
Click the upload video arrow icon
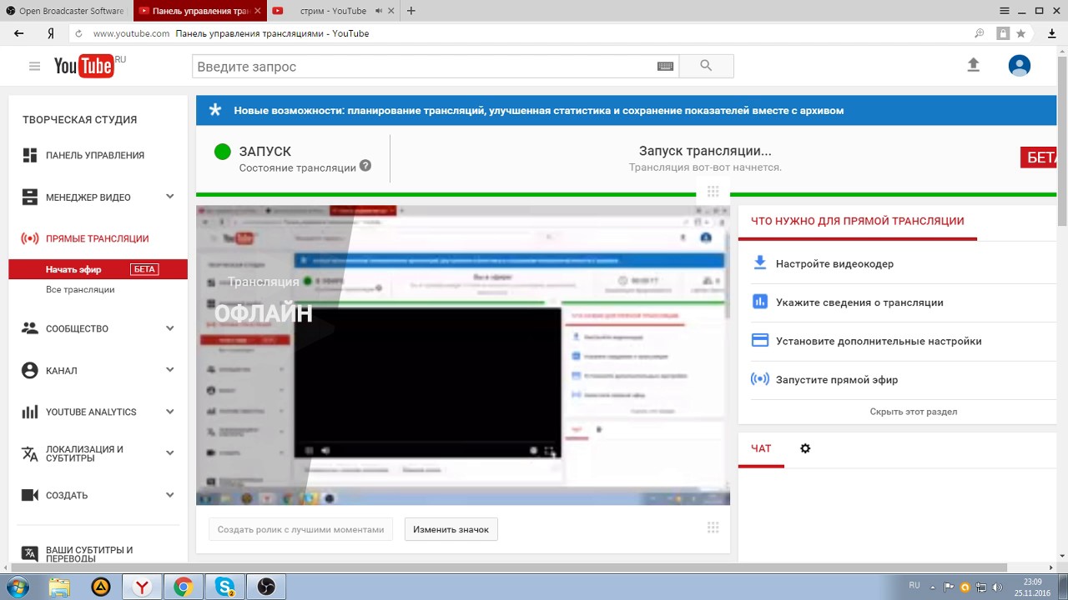tap(973, 65)
